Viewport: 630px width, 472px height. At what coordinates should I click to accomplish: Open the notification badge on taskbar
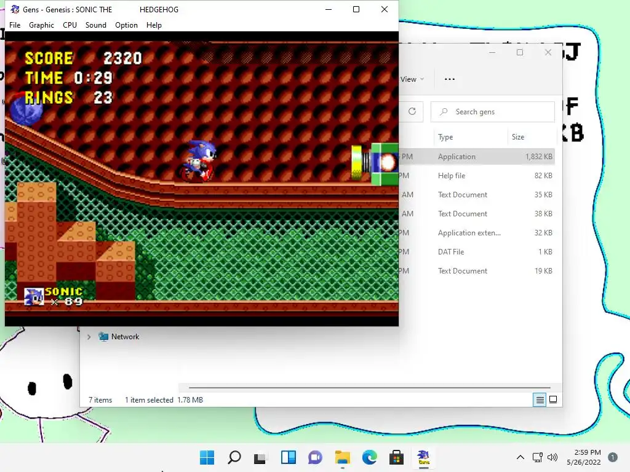[613, 457]
